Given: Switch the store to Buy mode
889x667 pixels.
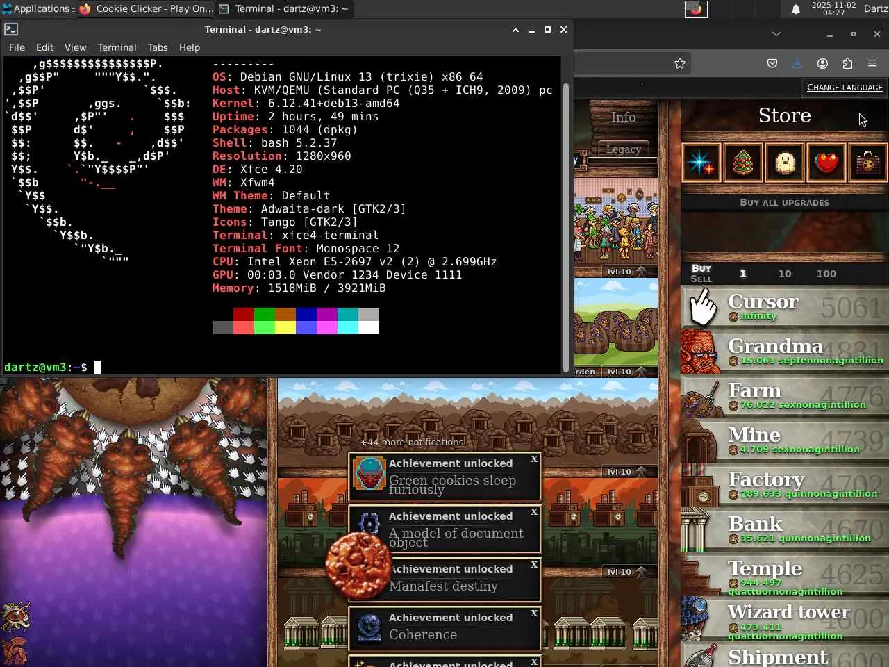Looking at the screenshot, I should [701, 268].
